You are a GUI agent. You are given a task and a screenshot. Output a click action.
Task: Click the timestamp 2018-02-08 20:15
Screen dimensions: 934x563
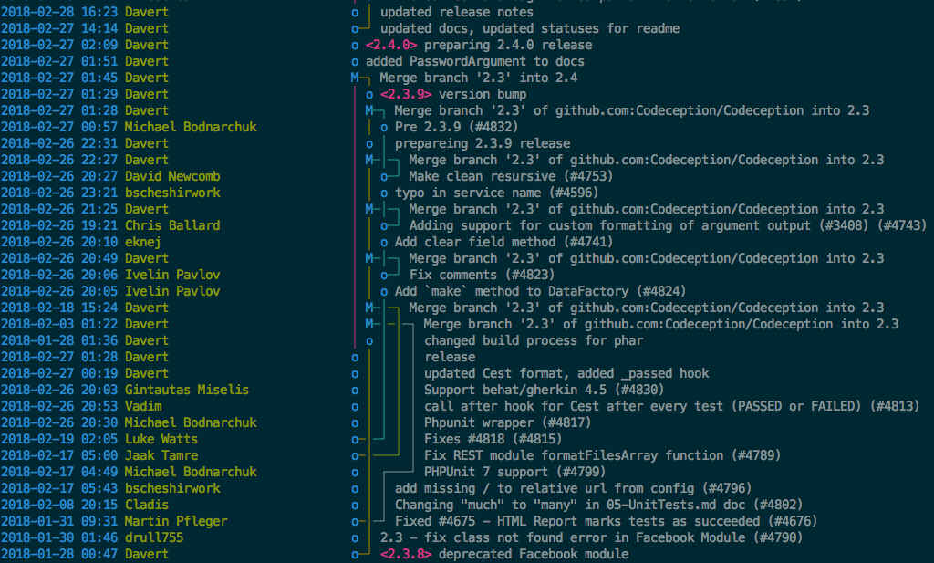[58, 505]
